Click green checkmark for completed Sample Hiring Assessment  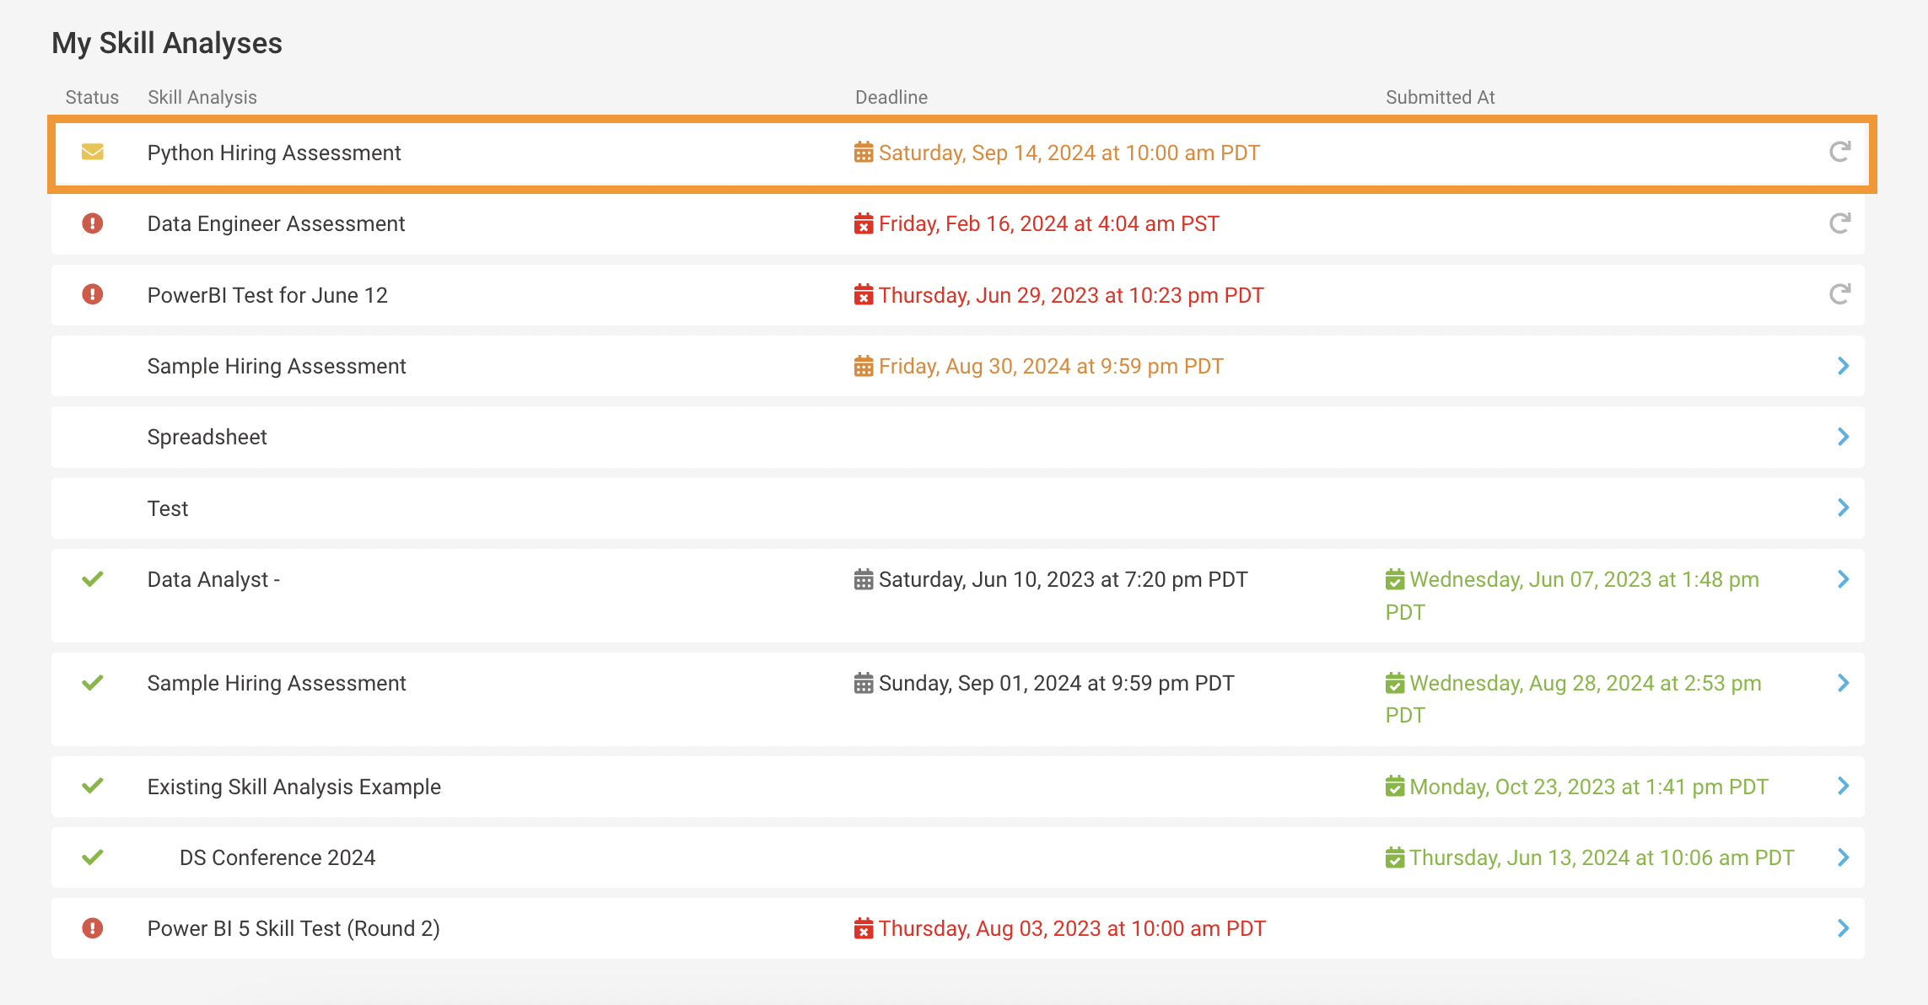93,683
